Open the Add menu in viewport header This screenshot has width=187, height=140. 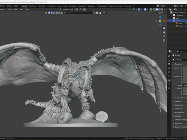pos(21,9)
